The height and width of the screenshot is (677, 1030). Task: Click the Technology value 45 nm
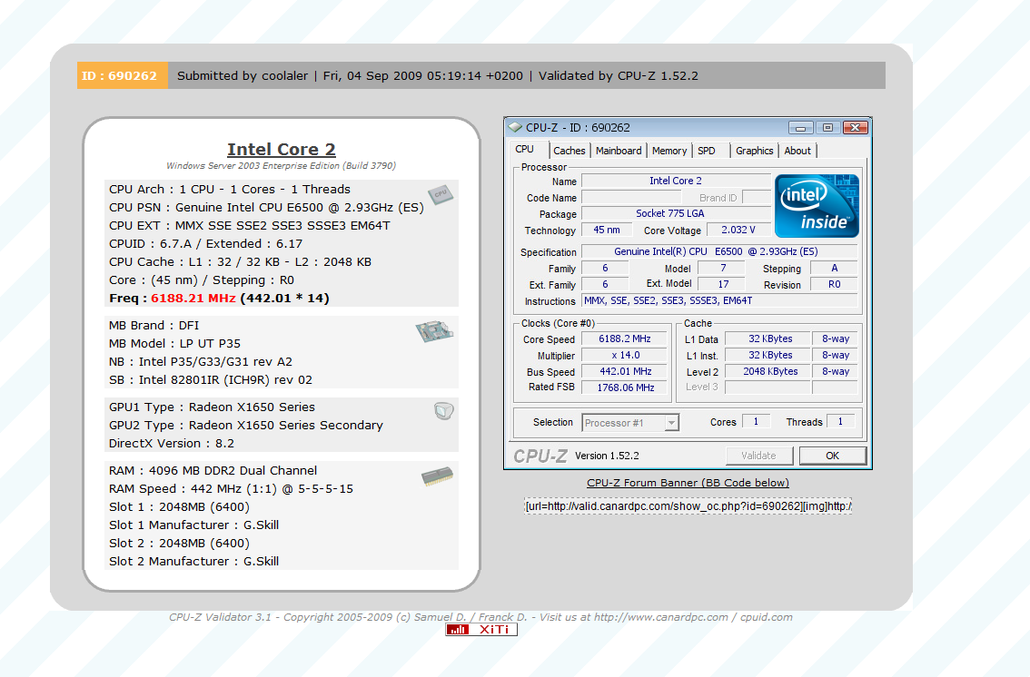pos(607,231)
